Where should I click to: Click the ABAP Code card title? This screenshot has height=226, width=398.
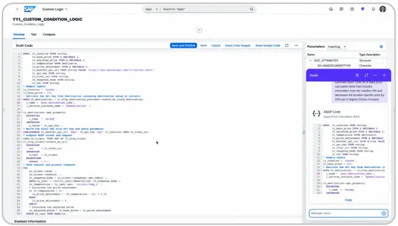pos(332,112)
